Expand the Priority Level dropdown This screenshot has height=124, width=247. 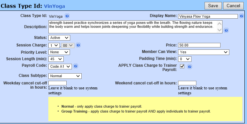pos(59,52)
